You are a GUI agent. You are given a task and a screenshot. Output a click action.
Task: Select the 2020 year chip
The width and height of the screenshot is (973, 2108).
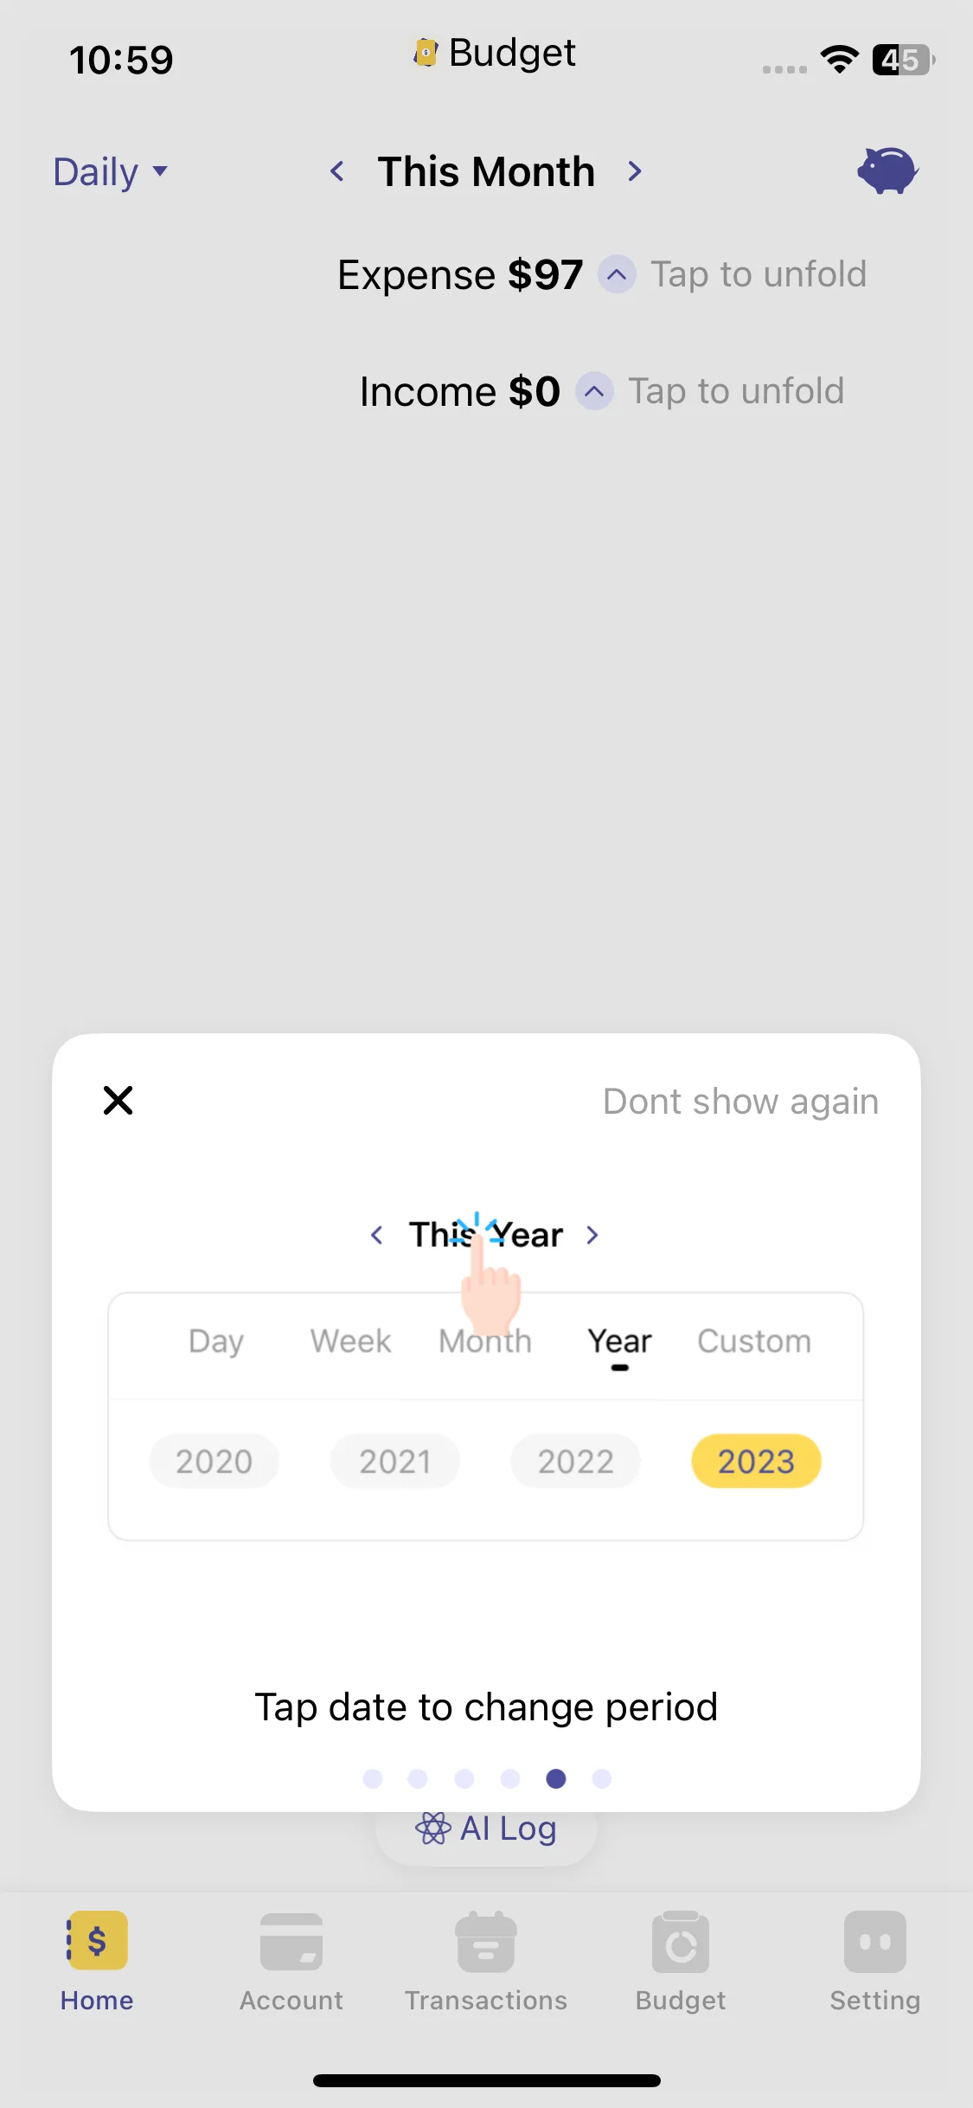214,1462
